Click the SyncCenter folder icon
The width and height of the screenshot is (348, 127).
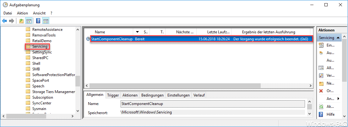click(x=28, y=103)
